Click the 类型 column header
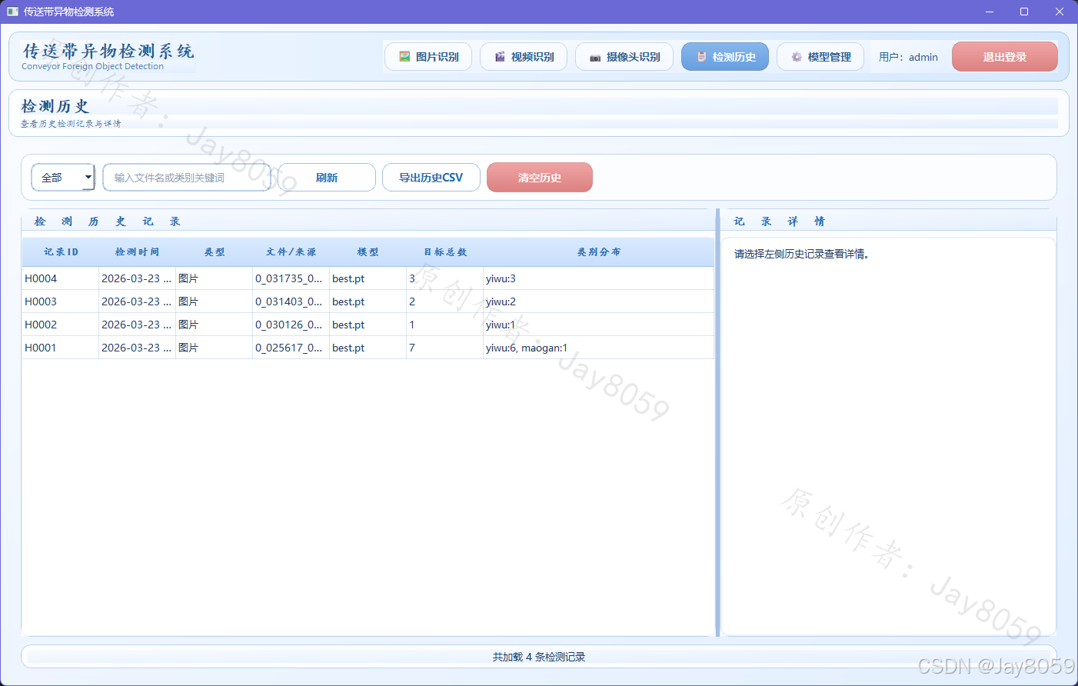Viewport: 1078px width, 686px height. [215, 252]
